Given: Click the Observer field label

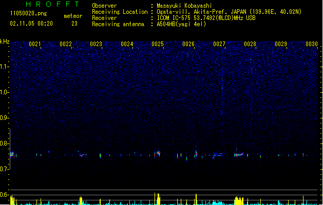Looking at the screenshot, I should (104, 6).
